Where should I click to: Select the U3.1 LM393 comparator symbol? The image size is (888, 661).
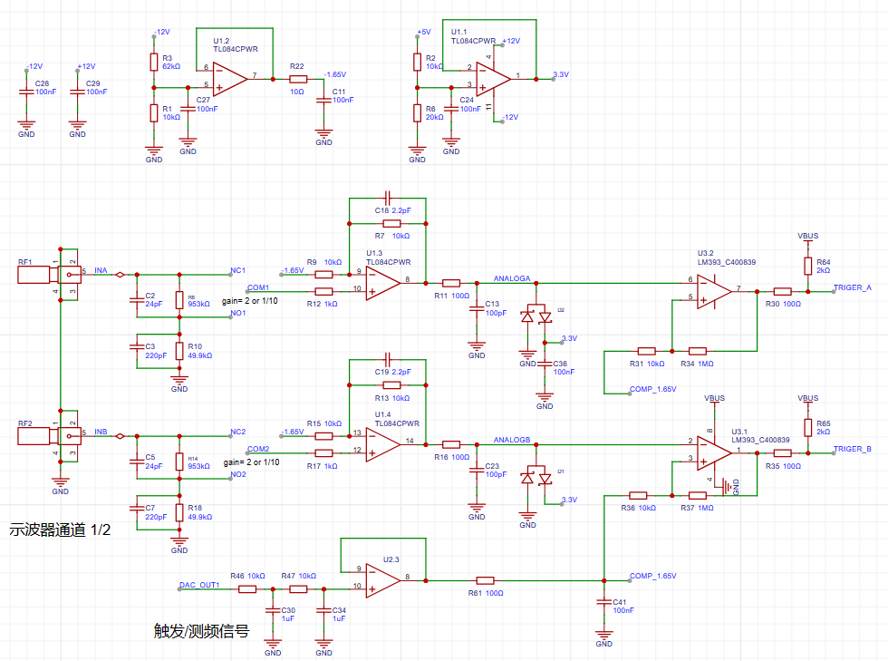click(714, 453)
